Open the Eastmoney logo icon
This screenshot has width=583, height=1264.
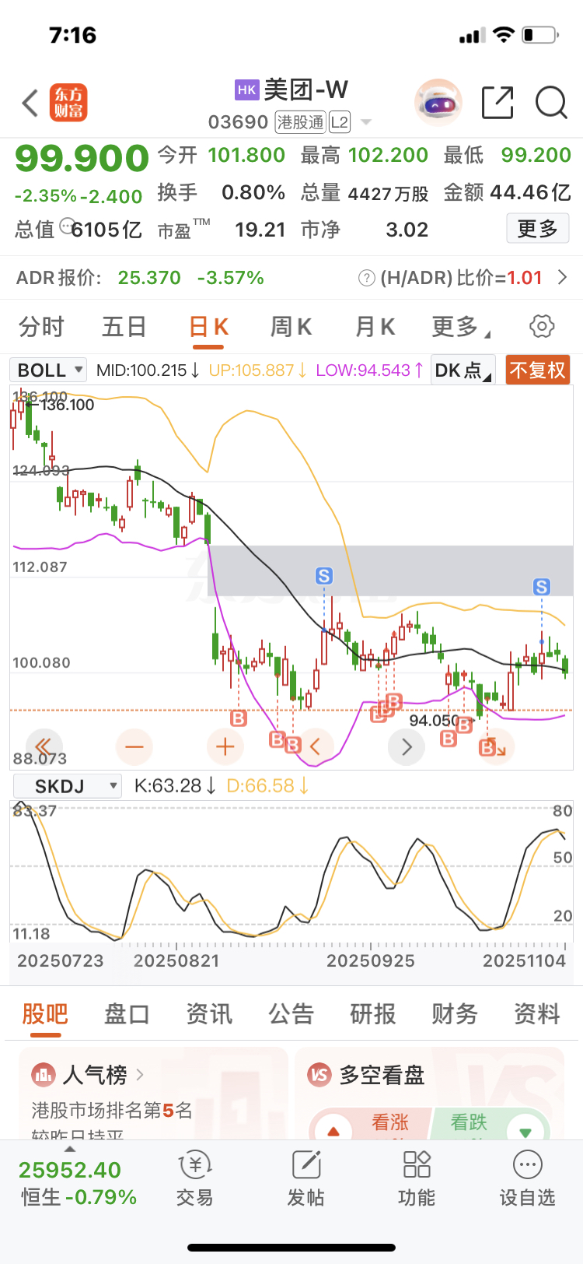click(68, 103)
